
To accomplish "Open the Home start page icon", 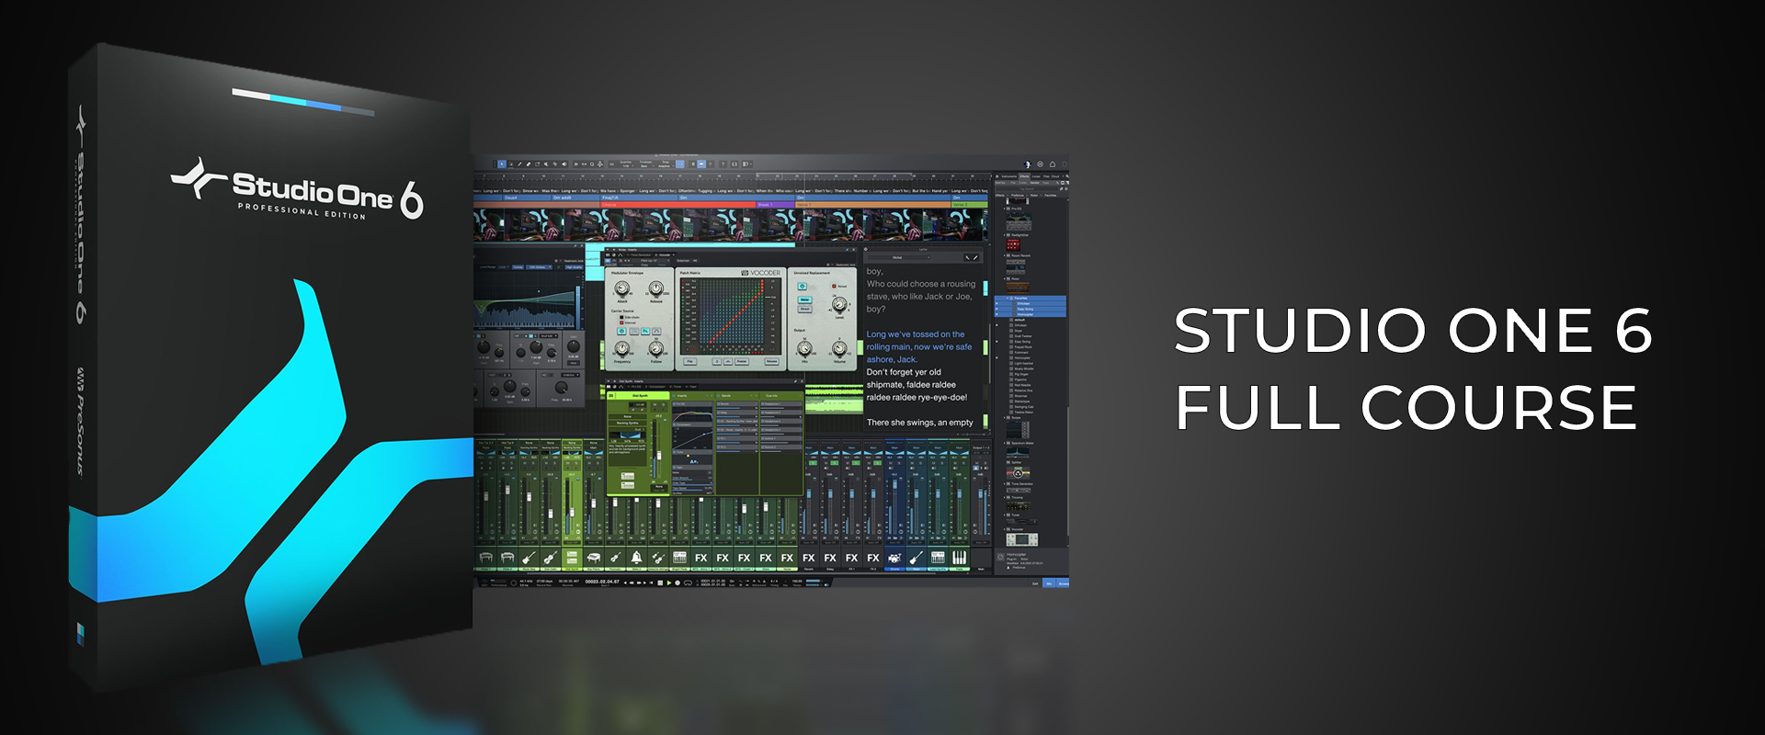I will [x=1053, y=164].
